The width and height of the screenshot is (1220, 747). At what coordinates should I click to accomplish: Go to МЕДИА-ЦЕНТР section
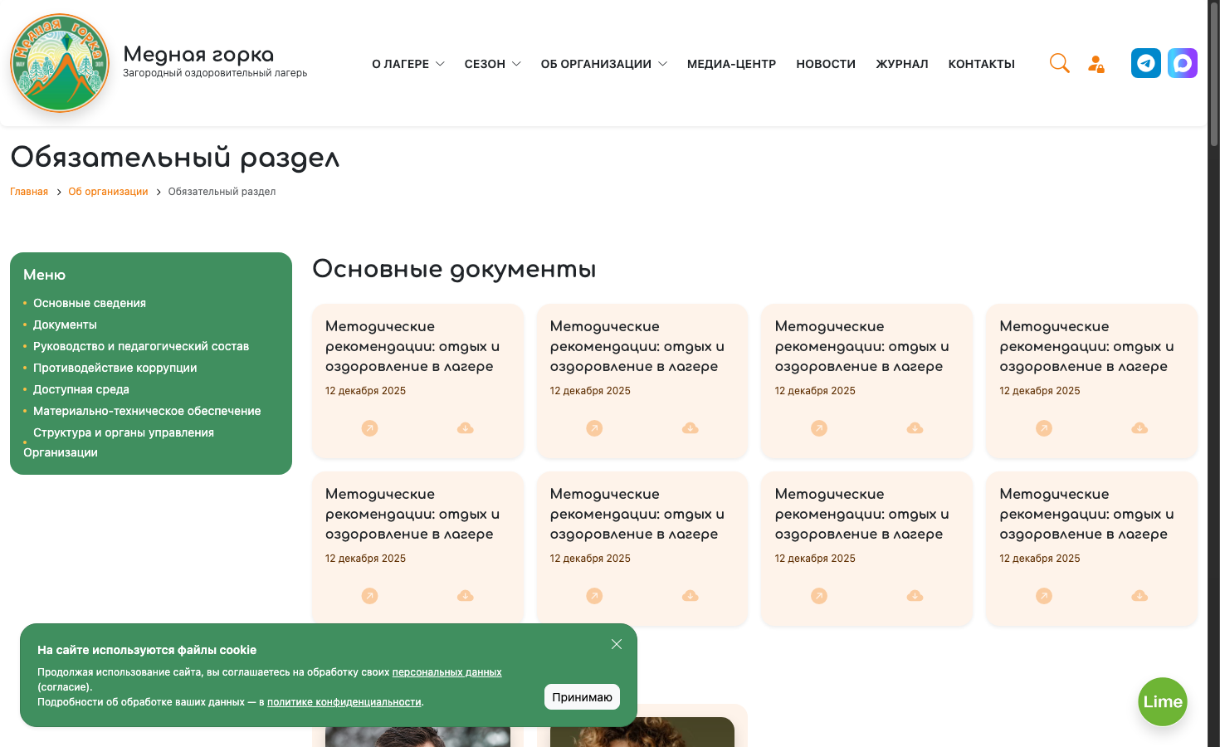point(731,64)
